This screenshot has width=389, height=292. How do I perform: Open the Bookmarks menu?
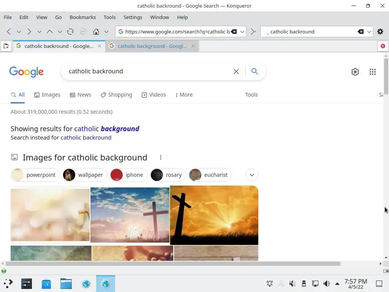tap(82, 17)
